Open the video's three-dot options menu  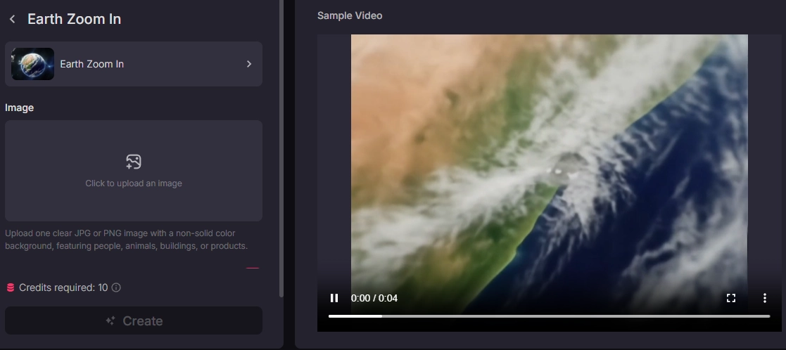(764, 299)
